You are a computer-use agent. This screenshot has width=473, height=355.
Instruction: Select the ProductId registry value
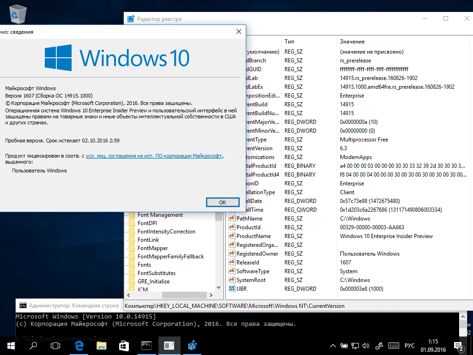tap(248, 227)
